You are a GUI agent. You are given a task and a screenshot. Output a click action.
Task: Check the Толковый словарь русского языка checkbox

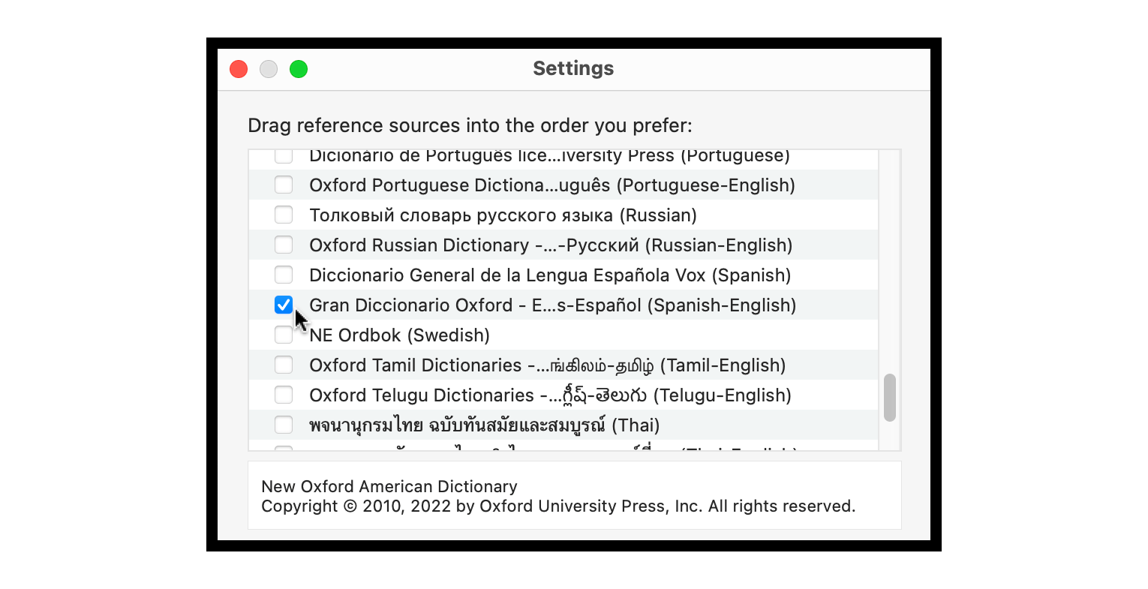pos(284,215)
